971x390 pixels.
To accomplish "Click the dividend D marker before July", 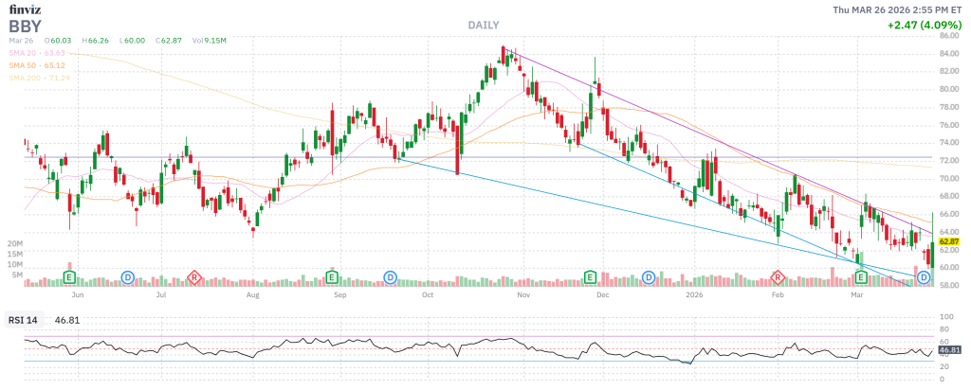I will 128,276.
